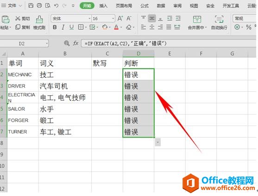Apply fill color with the paint bucket
258x196 pixels.
(x=105, y=27)
